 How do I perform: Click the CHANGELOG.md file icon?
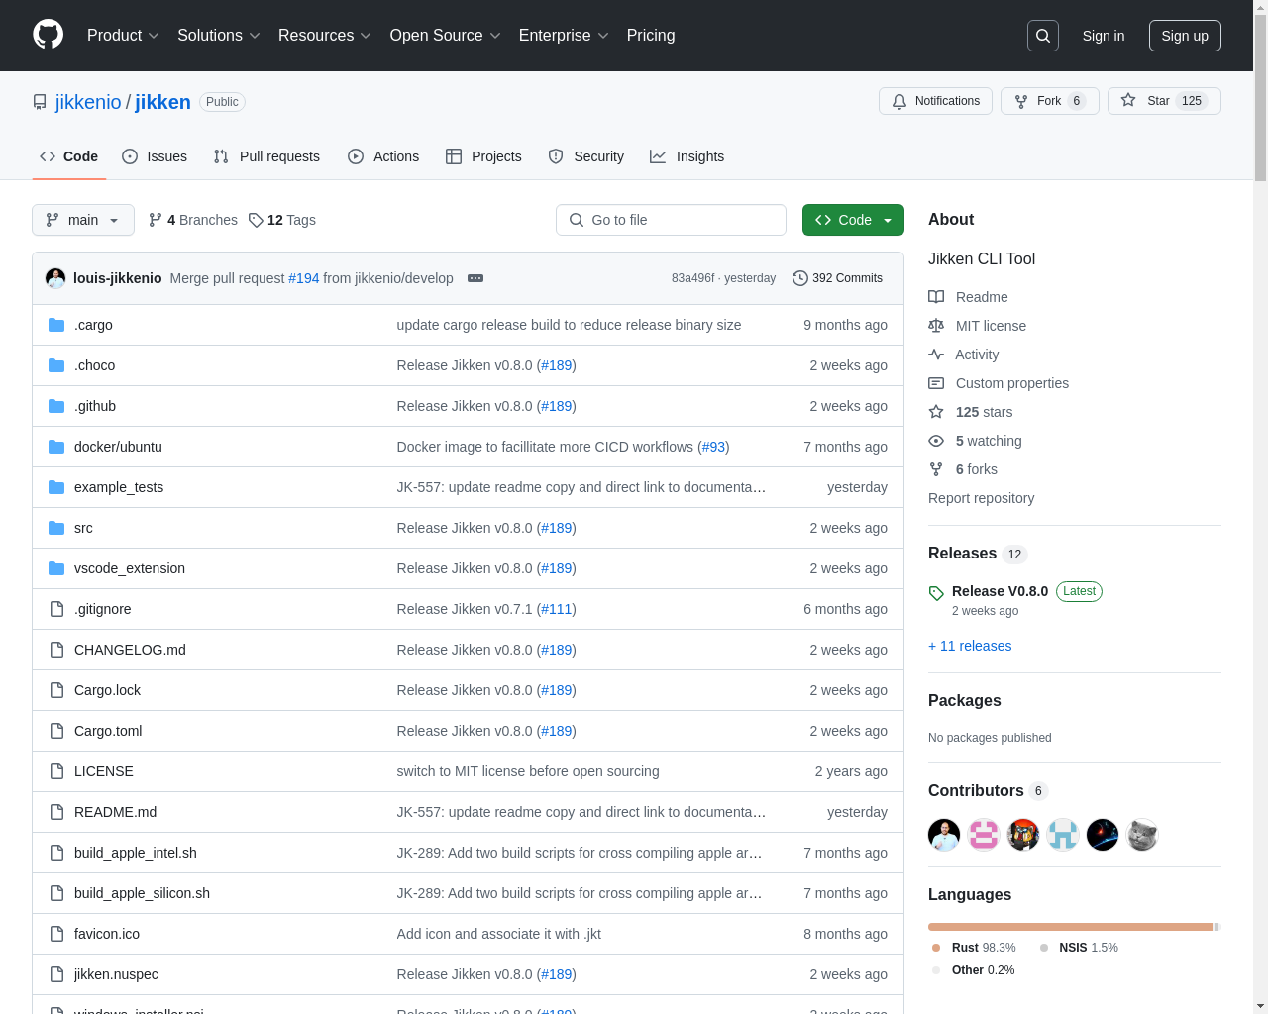tap(56, 650)
